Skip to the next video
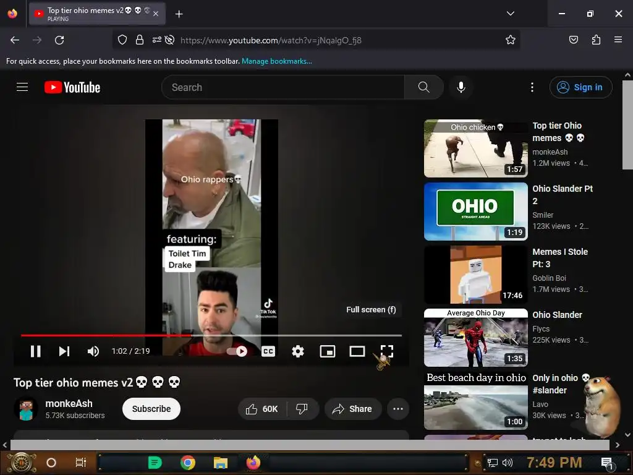This screenshot has width=633, height=475. point(64,351)
